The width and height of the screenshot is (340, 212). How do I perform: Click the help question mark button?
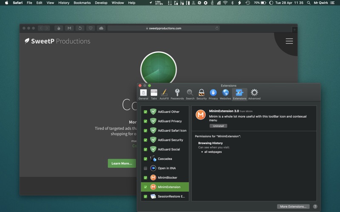[x=315, y=206]
